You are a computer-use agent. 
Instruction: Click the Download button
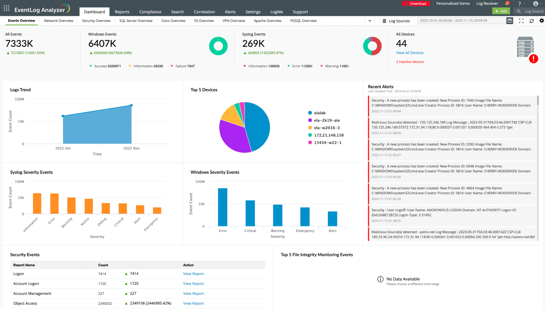click(416, 4)
